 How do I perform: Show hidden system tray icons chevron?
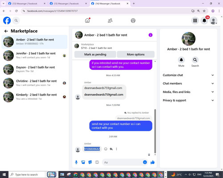(x=186, y=174)
